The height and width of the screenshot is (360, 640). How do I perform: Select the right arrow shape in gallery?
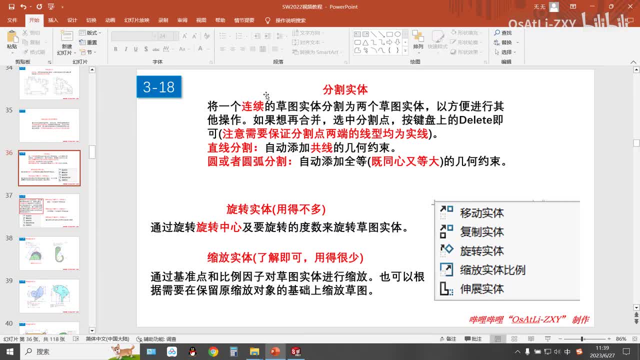[x=389, y=42]
